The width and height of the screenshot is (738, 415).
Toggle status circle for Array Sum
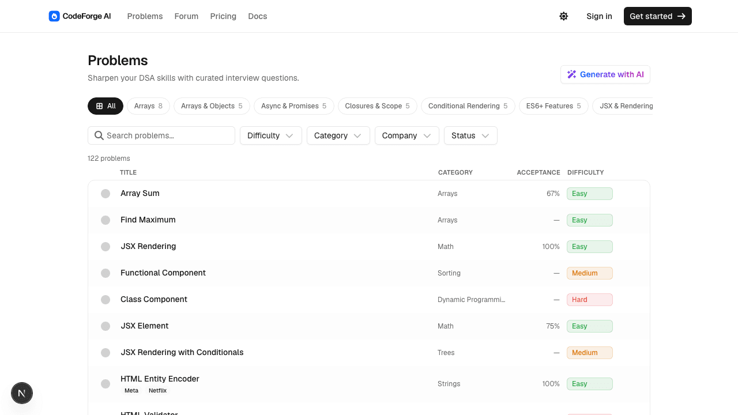pos(106,194)
